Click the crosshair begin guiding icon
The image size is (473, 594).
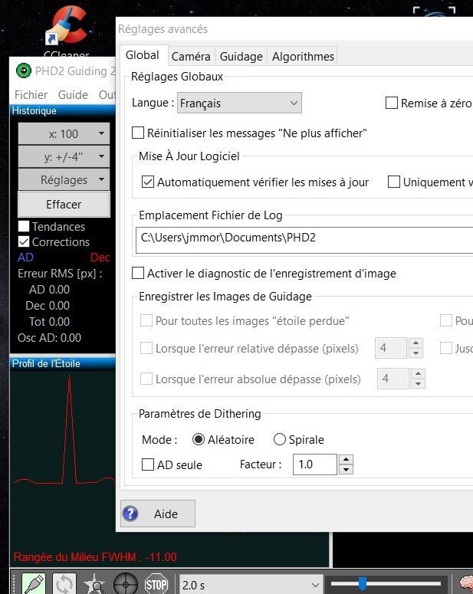tap(126, 584)
